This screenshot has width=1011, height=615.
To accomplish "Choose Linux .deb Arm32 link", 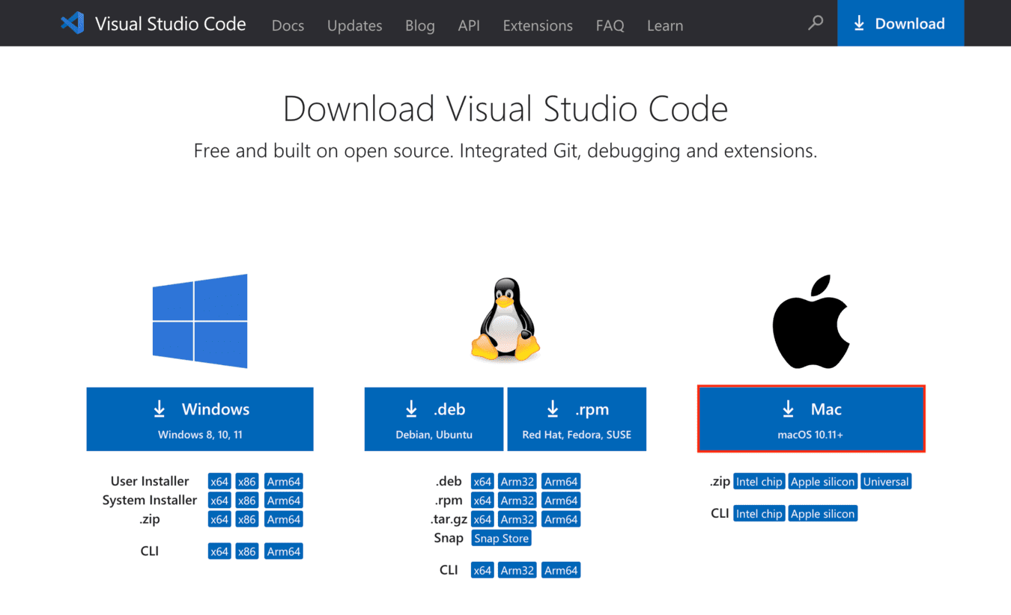I will (x=517, y=482).
